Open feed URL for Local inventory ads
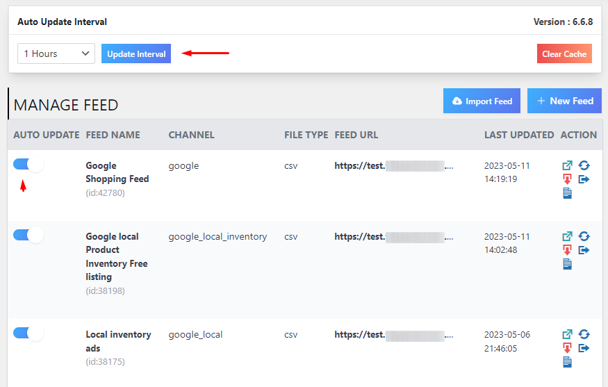 coord(393,335)
